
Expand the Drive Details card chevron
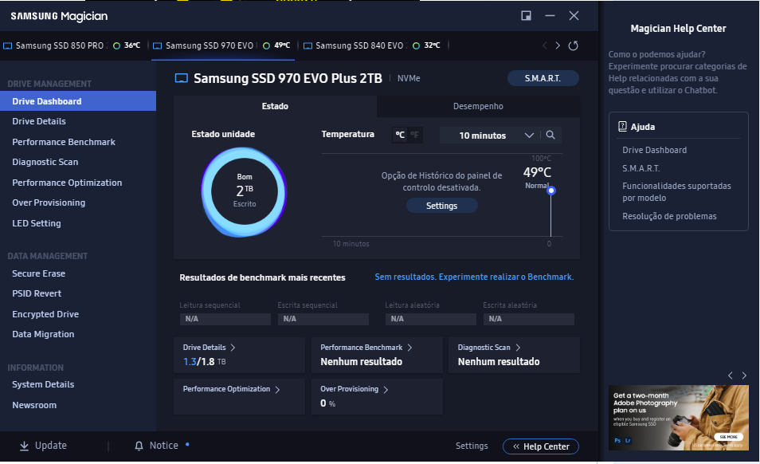tap(233, 348)
